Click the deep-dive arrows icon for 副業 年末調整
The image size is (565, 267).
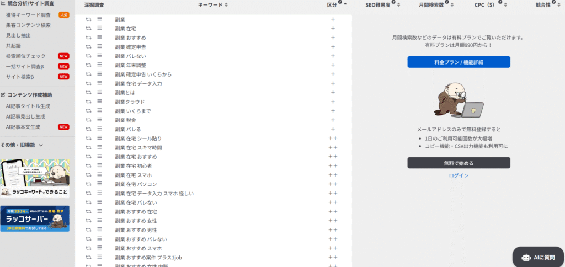[88, 65]
